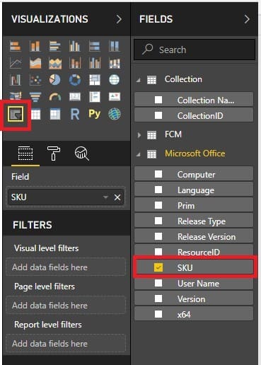261x365 pixels.
Task: Enable the Release Version field checkbox
Action: (x=158, y=236)
